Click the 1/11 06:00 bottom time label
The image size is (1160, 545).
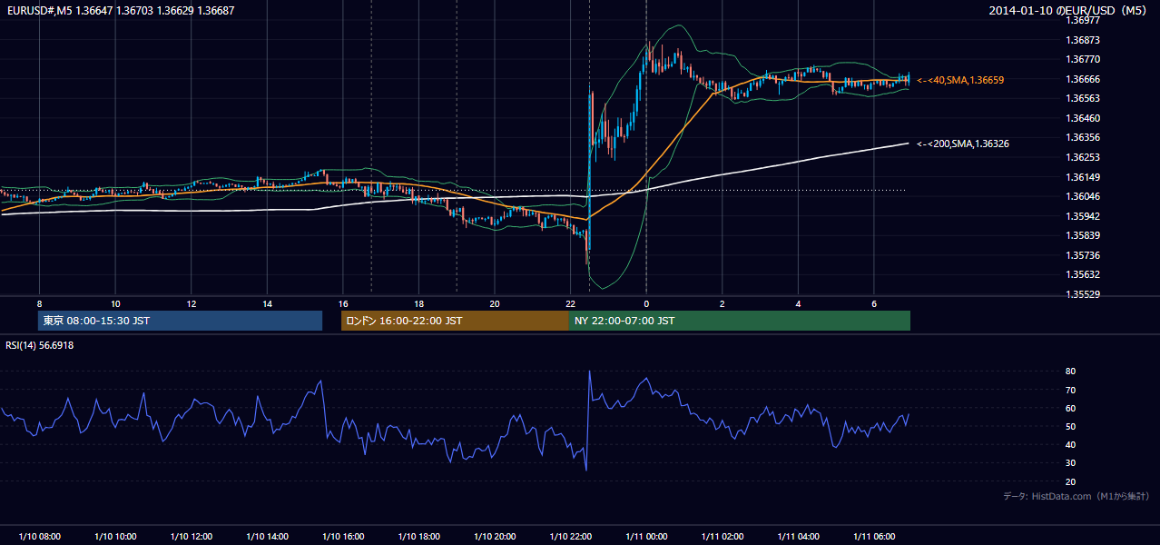874,536
